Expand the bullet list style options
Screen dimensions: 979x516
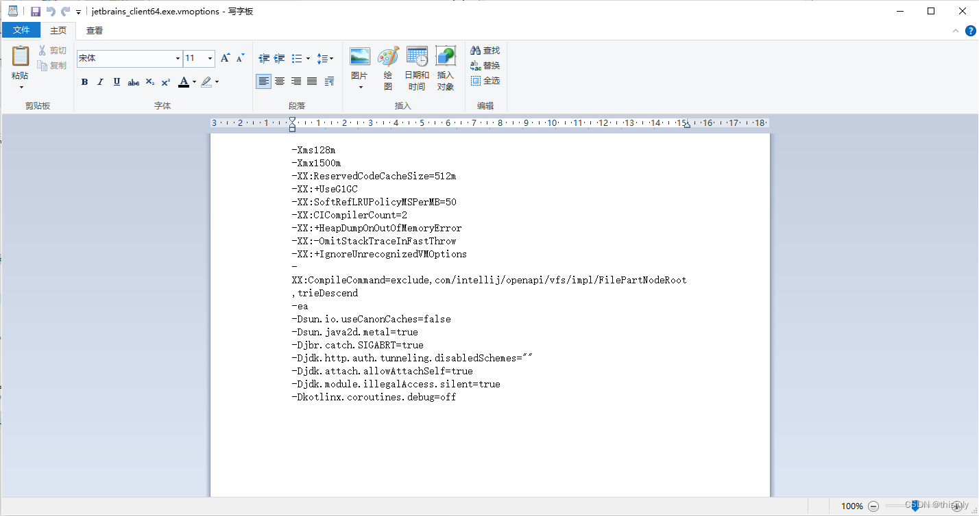pos(306,58)
